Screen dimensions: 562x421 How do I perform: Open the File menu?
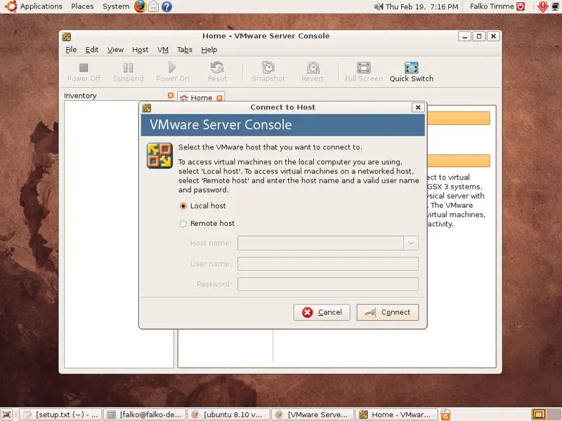(71, 50)
